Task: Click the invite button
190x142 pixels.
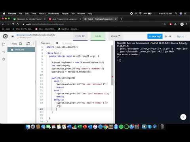Action: [80, 36]
